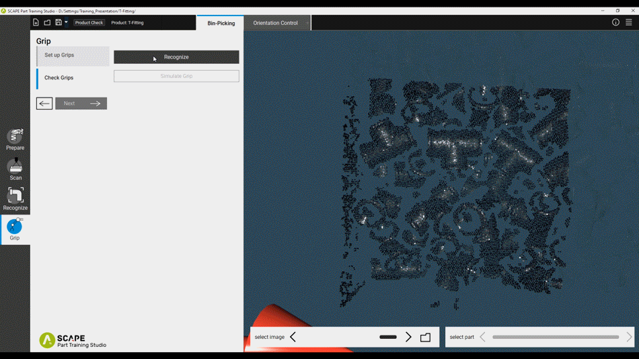639x359 pixels.
Task: Select previous image with left chevron
Action: click(293, 337)
